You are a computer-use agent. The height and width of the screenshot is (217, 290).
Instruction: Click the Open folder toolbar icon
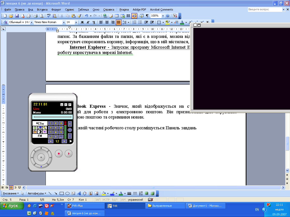[x=11, y=16]
